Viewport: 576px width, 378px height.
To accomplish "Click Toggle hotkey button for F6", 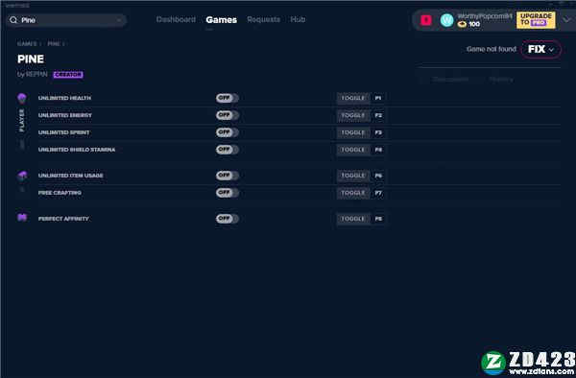I will point(353,176).
